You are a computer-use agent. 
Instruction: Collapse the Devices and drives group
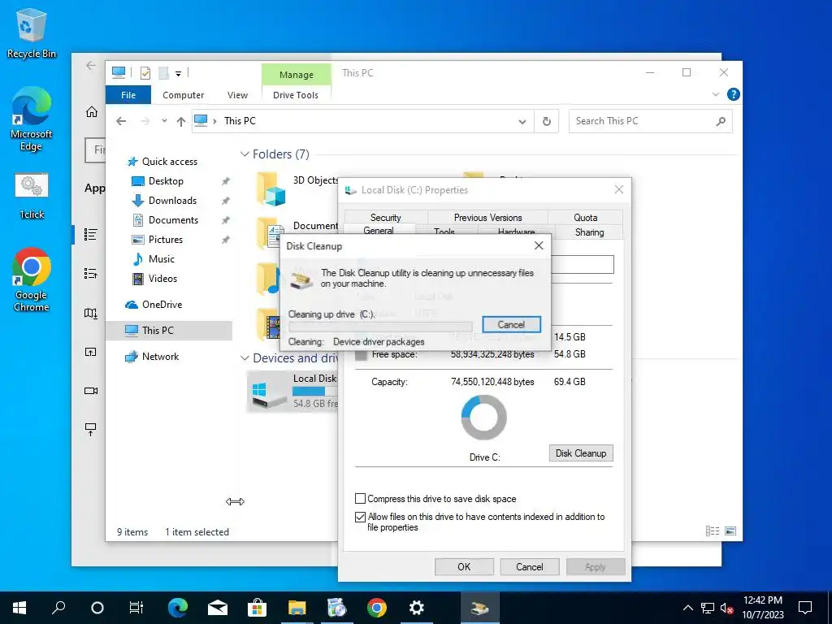245,358
